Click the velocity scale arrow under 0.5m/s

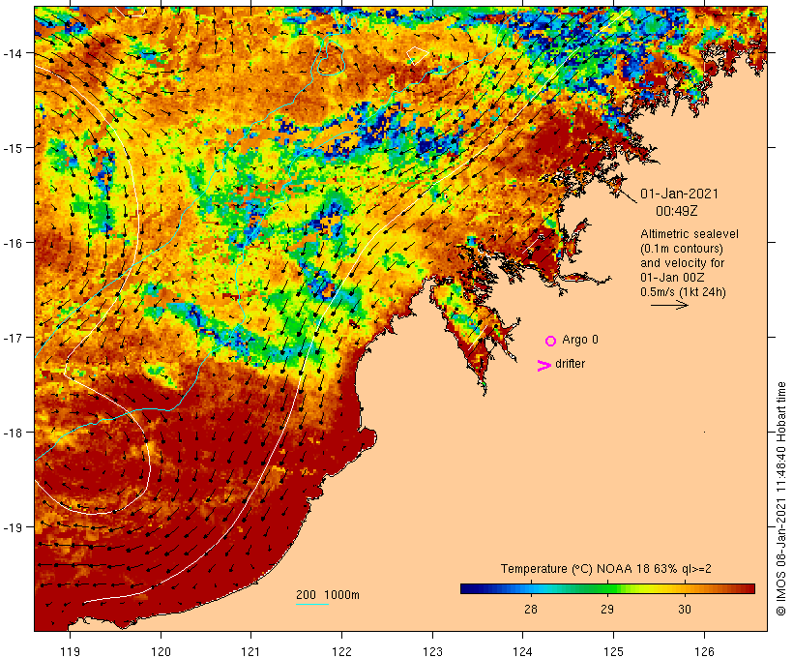pos(669,305)
